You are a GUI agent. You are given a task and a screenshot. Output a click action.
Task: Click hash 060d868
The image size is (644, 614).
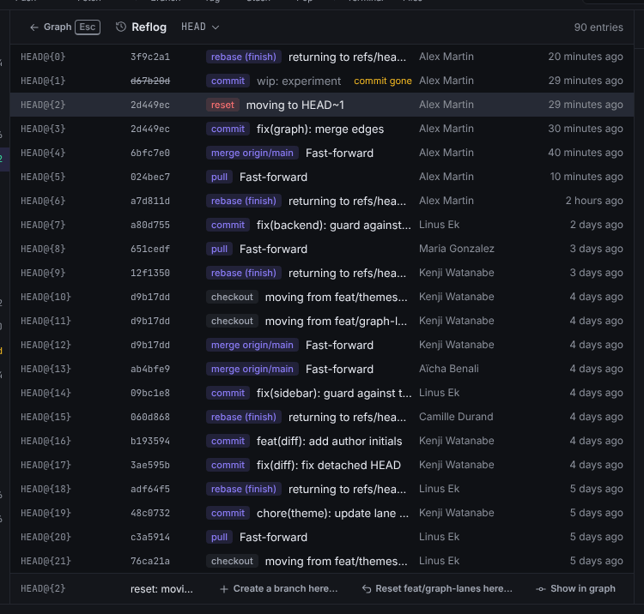[x=150, y=417]
